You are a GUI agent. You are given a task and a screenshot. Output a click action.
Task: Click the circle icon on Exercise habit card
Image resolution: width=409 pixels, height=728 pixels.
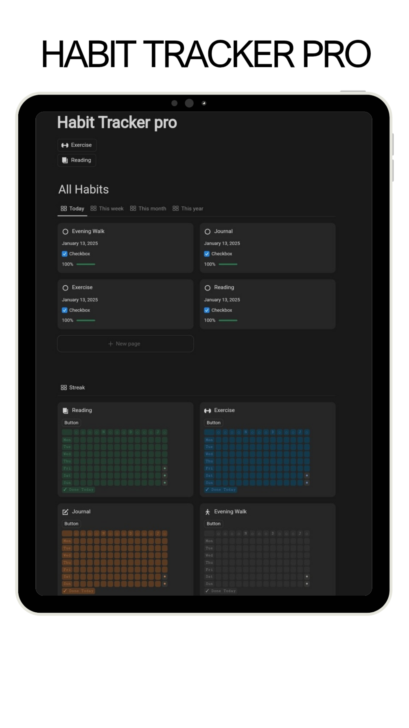pyautogui.click(x=65, y=288)
